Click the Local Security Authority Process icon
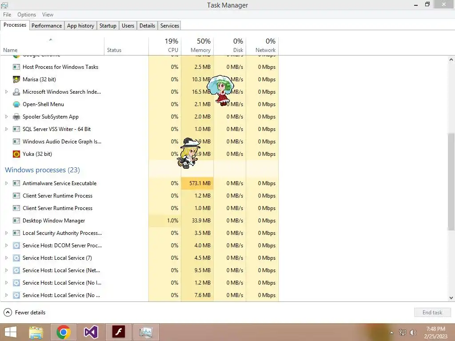The width and height of the screenshot is (455, 341). coord(16,233)
